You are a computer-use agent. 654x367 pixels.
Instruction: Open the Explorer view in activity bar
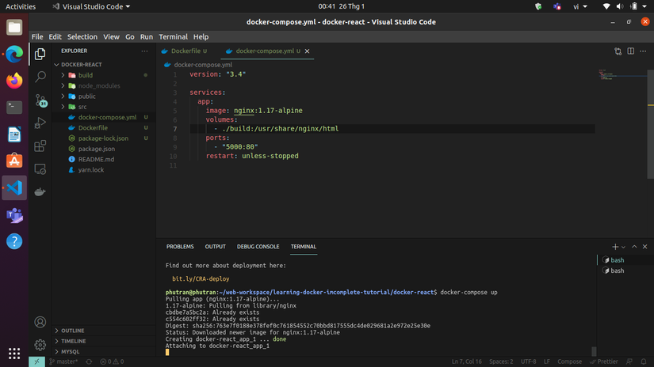[x=40, y=54]
